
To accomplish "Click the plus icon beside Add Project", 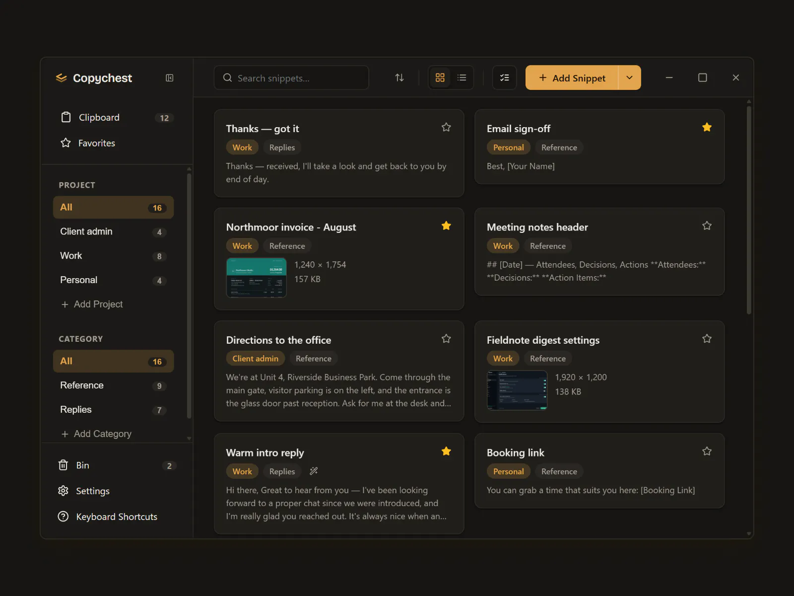I will (x=65, y=304).
